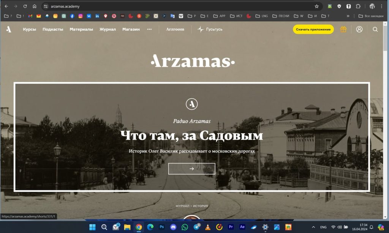Click the "Радио Arzamas" label
This screenshot has height=233, width=389.
click(192, 121)
